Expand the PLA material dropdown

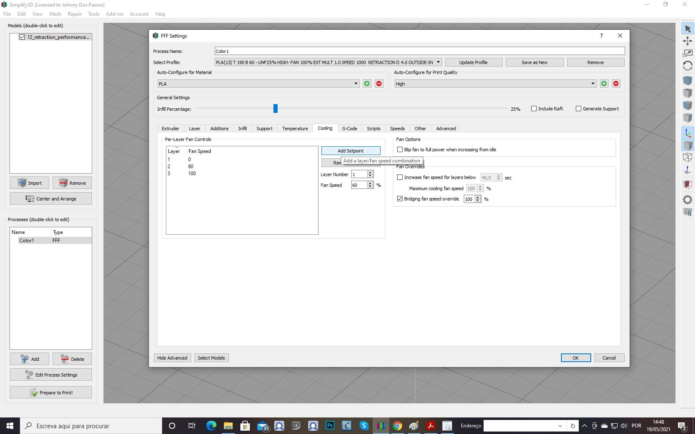tap(258, 83)
